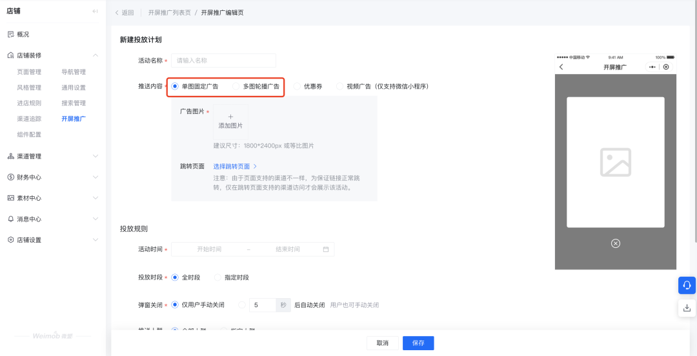Click the plus icon to add image
The image size is (697, 356).
click(230, 117)
